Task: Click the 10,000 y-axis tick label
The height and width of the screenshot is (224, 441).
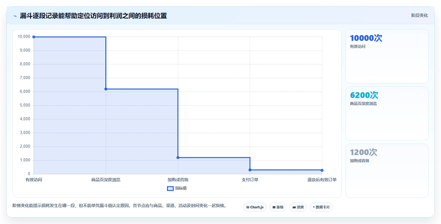Action: point(24,37)
